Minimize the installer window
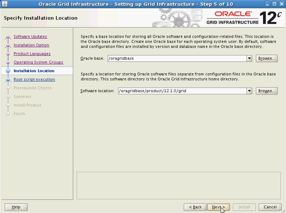286x213 pixels. coord(267,4)
